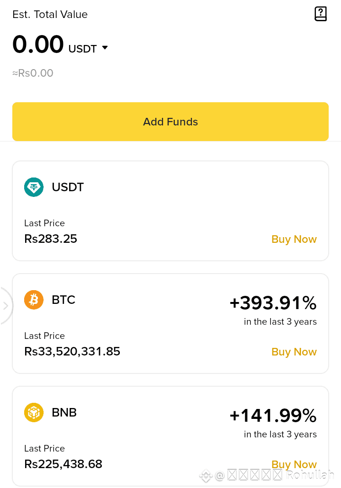Click the Add Funds button
The width and height of the screenshot is (341, 488).
[170, 122]
